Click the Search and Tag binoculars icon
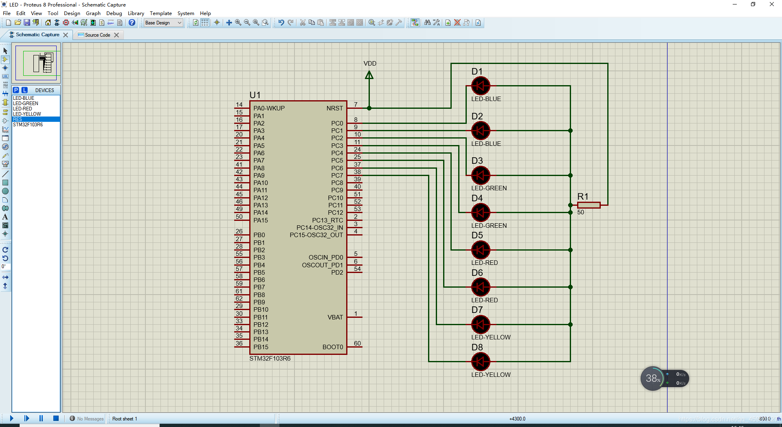782x427 pixels. click(427, 22)
